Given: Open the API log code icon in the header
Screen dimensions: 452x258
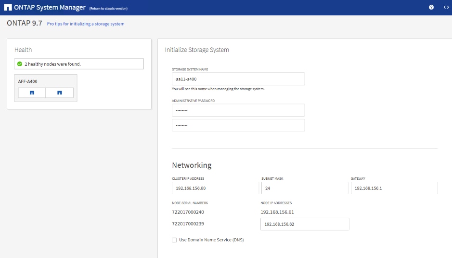Looking at the screenshot, I should [446, 8].
